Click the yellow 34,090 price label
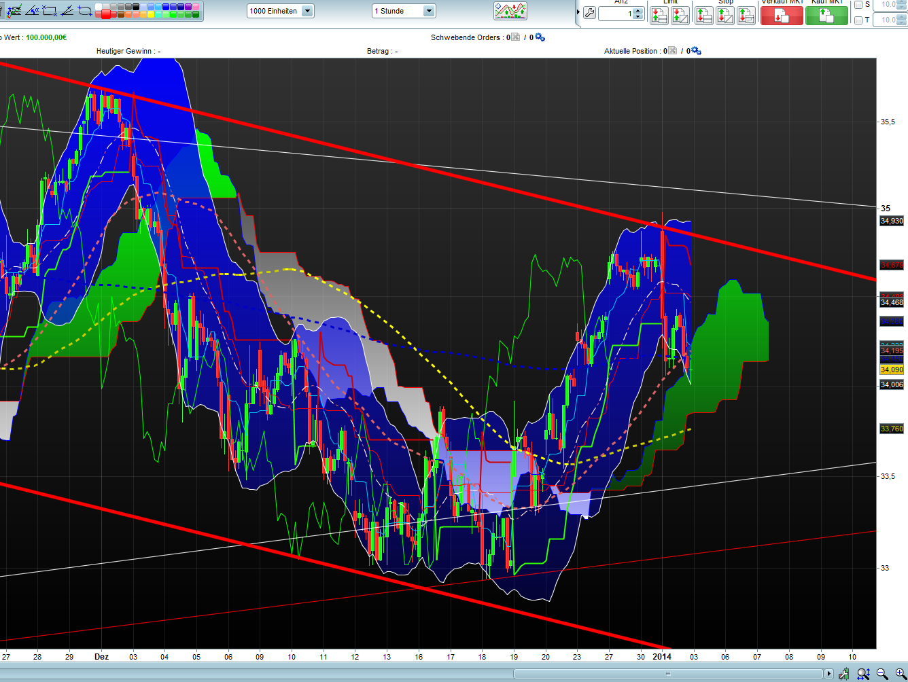This screenshot has width=908, height=682. click(892, 370)
